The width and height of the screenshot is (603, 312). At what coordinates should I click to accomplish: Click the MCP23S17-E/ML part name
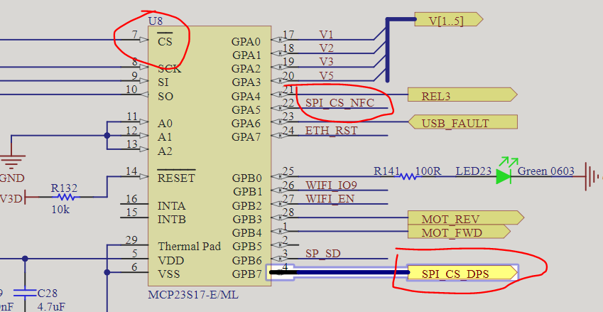[x=193, y=295]
